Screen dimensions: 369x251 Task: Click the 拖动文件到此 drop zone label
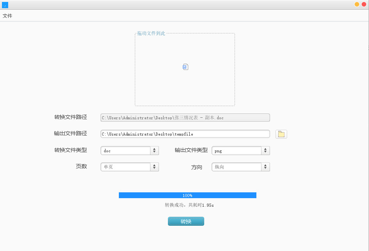151,33
